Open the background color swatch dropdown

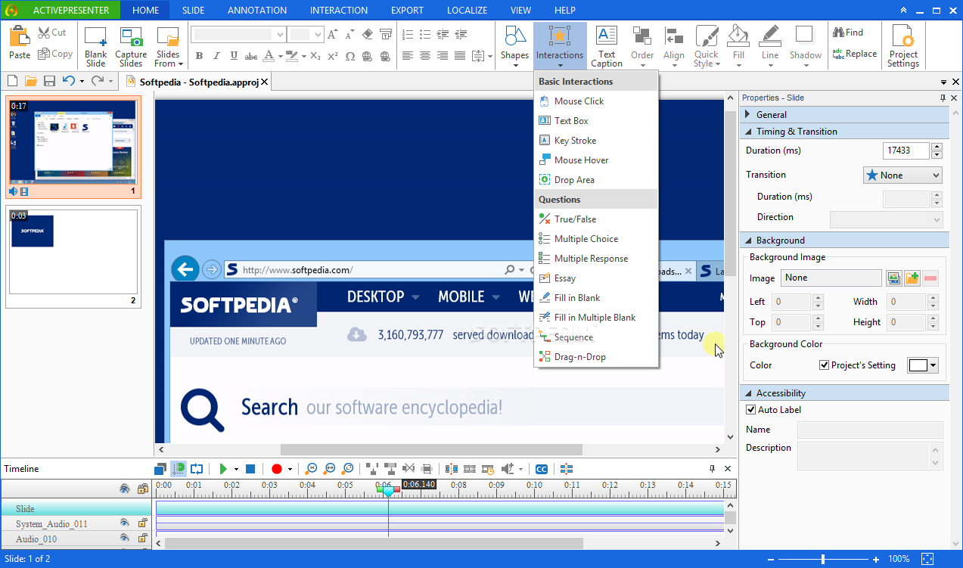pyautogui.click(x=923, y=365)
